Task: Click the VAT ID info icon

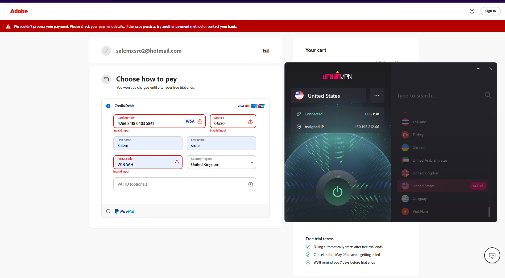Action: (250, 184)
